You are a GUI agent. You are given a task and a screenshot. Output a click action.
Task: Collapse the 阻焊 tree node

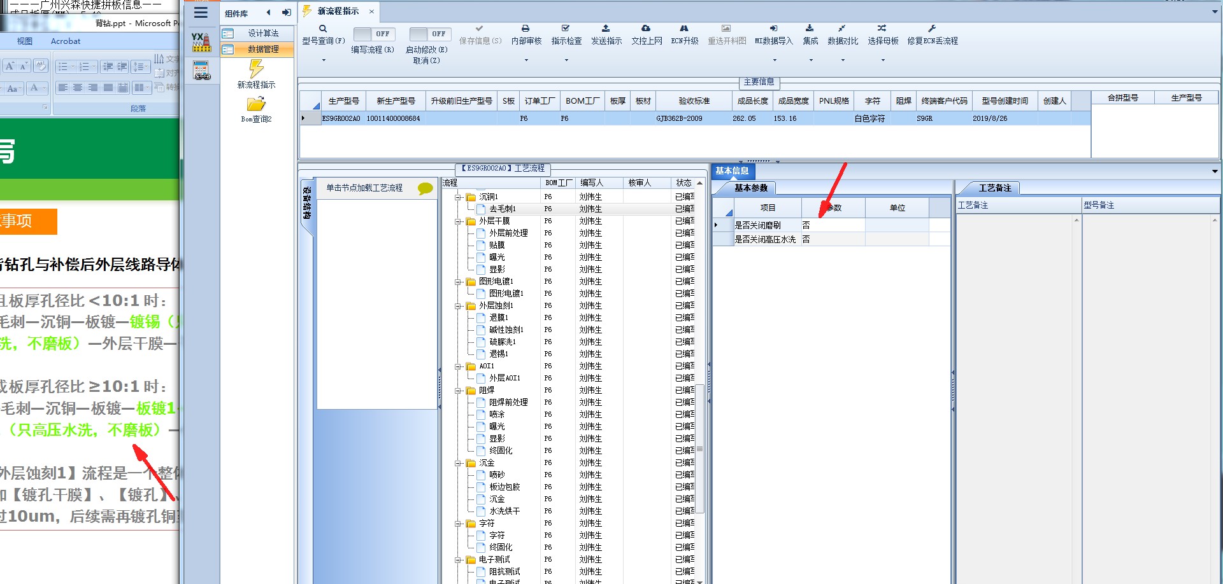457,391
